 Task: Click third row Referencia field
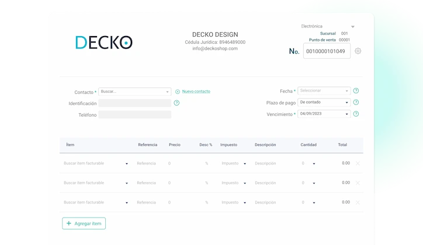147,202
